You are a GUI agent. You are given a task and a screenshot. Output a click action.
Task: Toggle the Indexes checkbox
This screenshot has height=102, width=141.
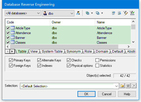pos(39,66)
